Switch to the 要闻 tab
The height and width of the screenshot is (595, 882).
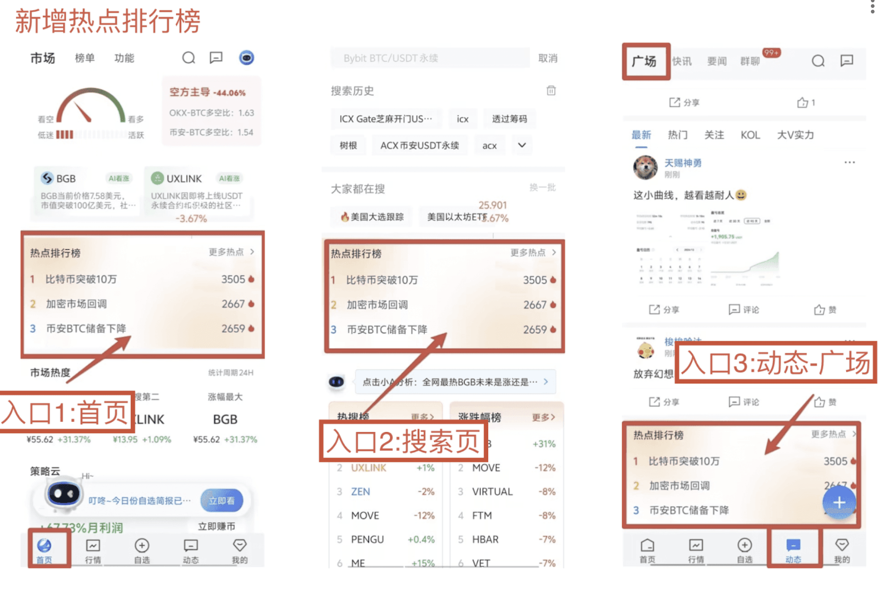tap(716, 61)
